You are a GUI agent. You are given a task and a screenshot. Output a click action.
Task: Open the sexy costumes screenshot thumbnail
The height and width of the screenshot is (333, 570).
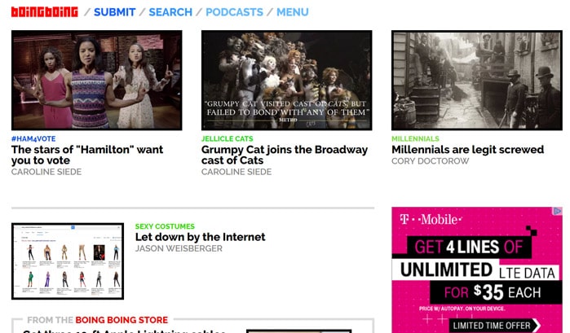(x=68, y=261)
